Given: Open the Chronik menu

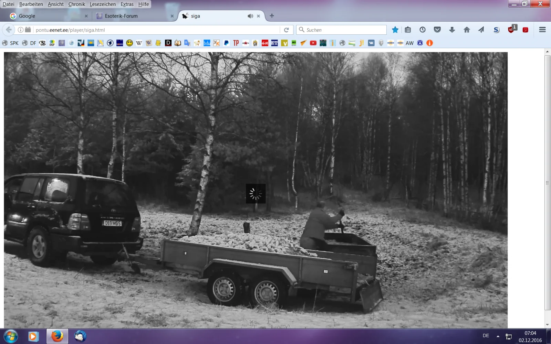Looking at the screenshot, I should point(76,4).
